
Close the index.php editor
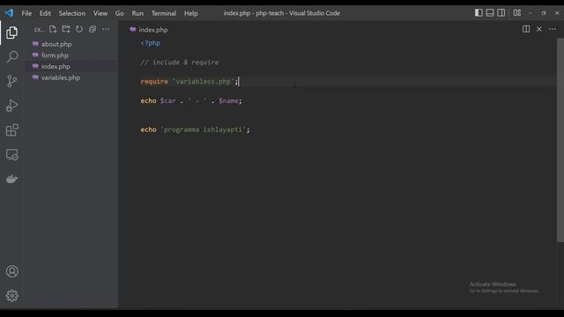539,29
